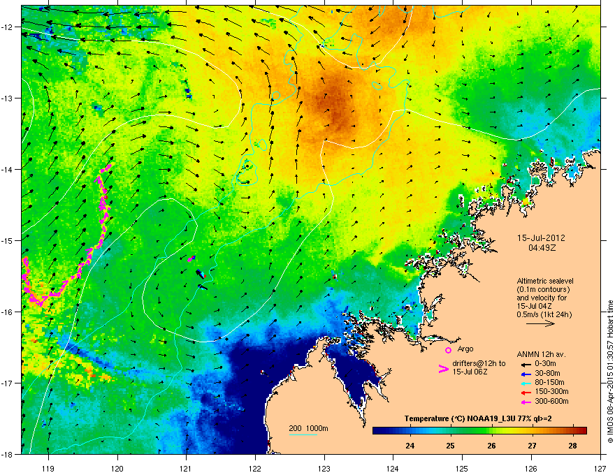
Task: Click the ANMN 12h av. heading
Action: coord(541,354)
